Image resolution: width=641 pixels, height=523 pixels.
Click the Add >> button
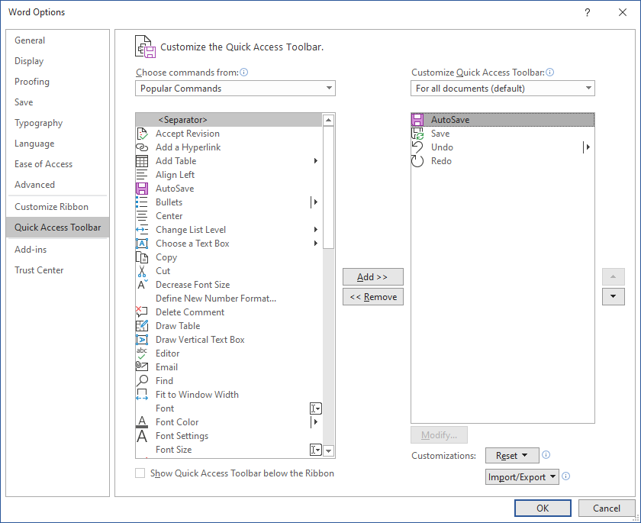(x=373, y=277)
